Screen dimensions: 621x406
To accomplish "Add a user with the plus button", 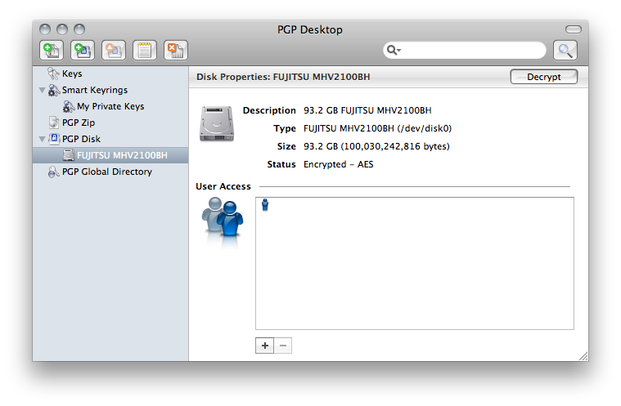I will (x=264, y=346).
